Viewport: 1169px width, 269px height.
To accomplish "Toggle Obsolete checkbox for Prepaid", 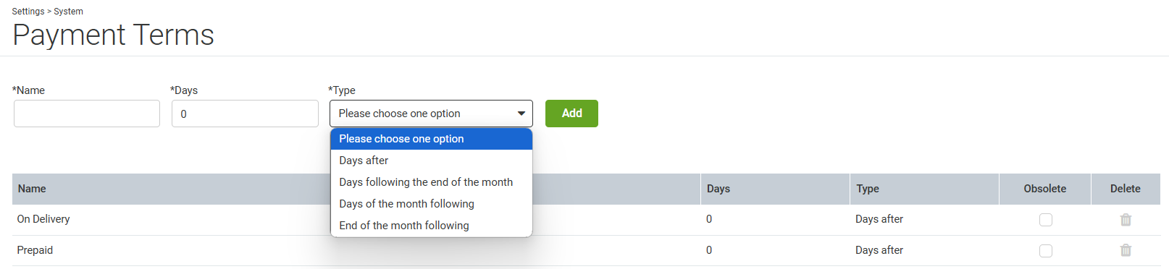I will [1045, 250].
